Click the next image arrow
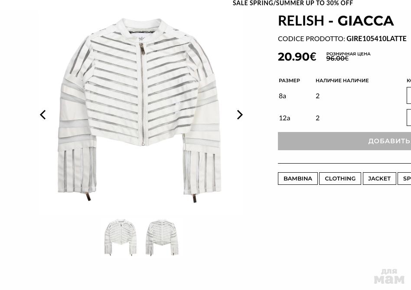411x290 pixels. pyautogui.click(x=240, y=115)
